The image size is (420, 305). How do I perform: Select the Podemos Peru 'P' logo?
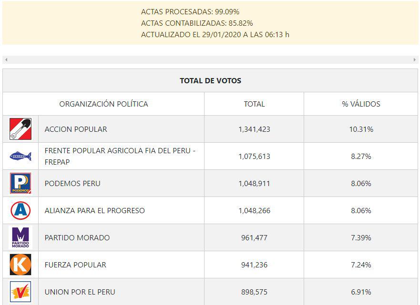point(20,183)
